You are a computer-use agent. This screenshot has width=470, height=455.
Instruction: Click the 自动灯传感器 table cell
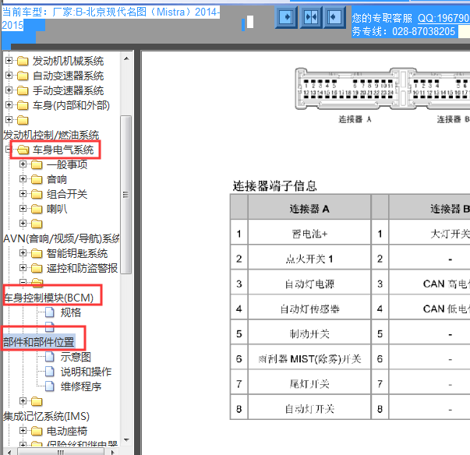[309, 309]
